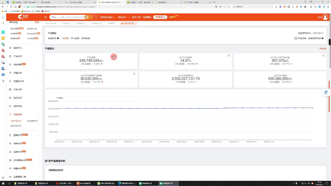The height and width of the screenshot is (186, 331).
Task: Switch to the 大数据选品 tab
Action: (x=81, y=23)
